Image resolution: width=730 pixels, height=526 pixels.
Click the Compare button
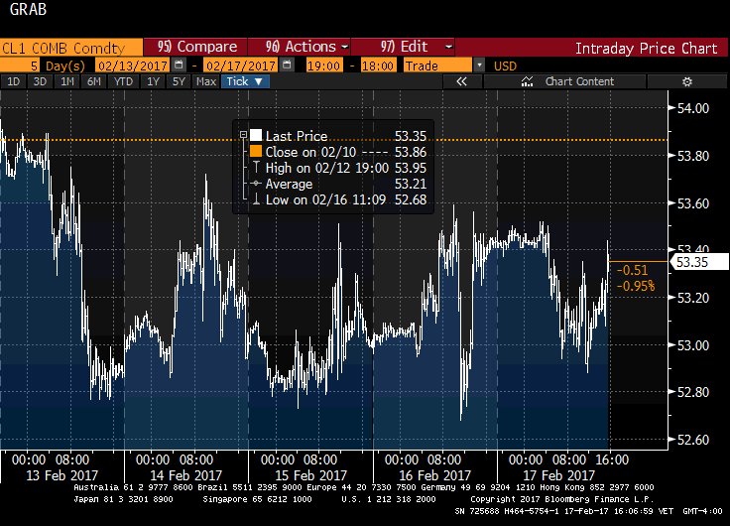coord(198,47)
